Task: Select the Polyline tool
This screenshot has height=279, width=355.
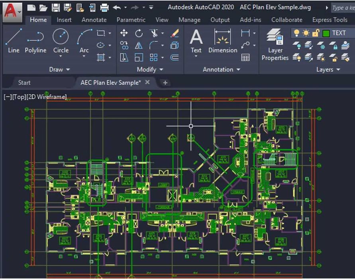Action: click(35, 41)
